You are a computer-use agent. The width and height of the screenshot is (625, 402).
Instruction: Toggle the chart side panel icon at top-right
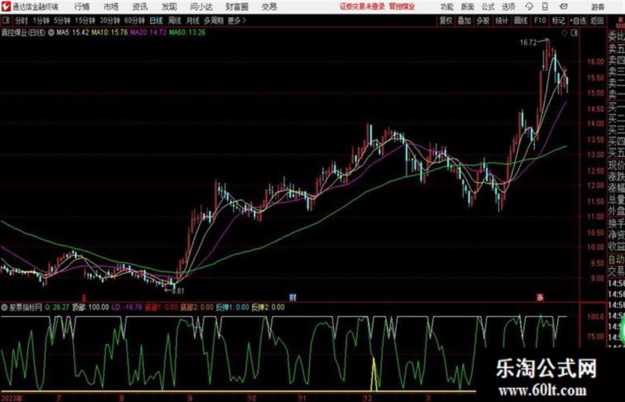coord(574,34)
